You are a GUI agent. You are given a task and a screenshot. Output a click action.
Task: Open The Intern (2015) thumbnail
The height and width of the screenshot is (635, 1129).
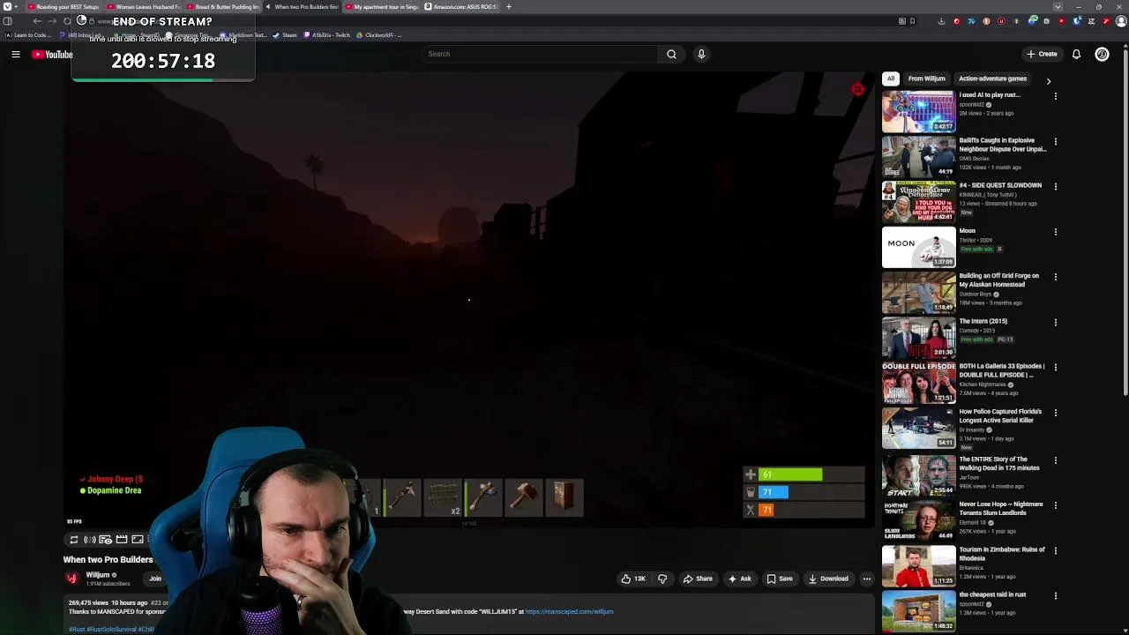tap(918, 337)
